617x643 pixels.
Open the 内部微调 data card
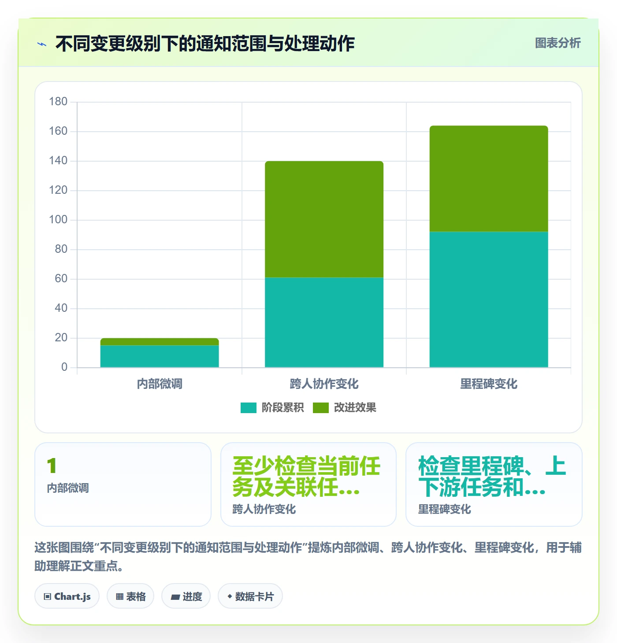tap(123, 484)
